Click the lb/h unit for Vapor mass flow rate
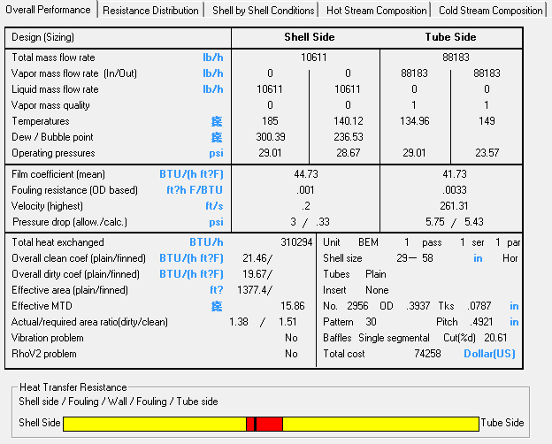This screenshot has height=444, width=552. (213, 73)
